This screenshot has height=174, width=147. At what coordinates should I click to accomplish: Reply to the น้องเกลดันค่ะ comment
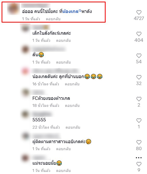(x=72, y=84)
